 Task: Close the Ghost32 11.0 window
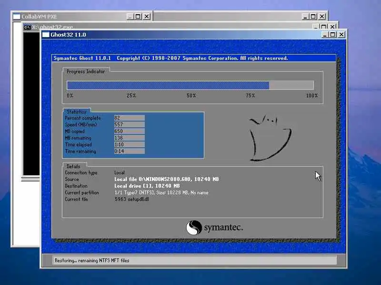click(341, 35)
